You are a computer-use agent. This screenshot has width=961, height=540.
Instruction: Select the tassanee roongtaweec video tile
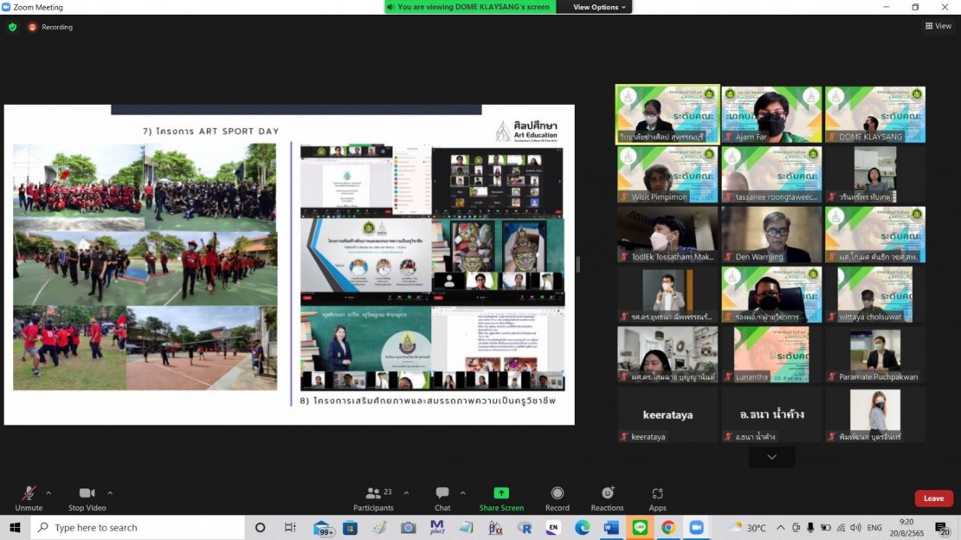point(771,175)
